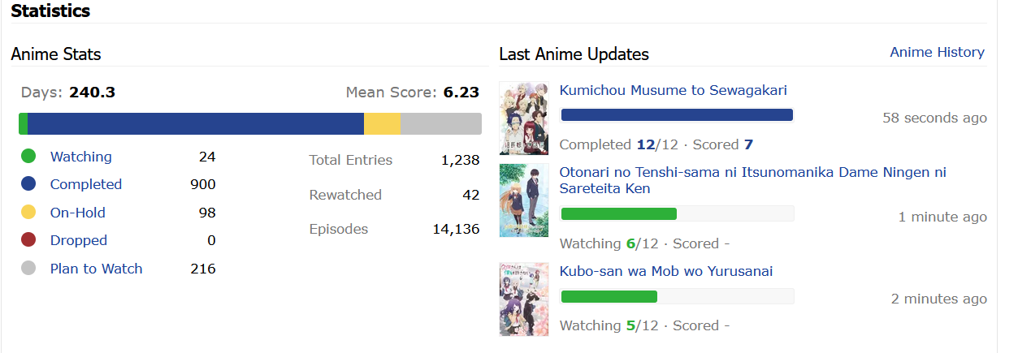Click the blue Completed segment of stats bar
1018x353 pixels.
click(195, 123)
